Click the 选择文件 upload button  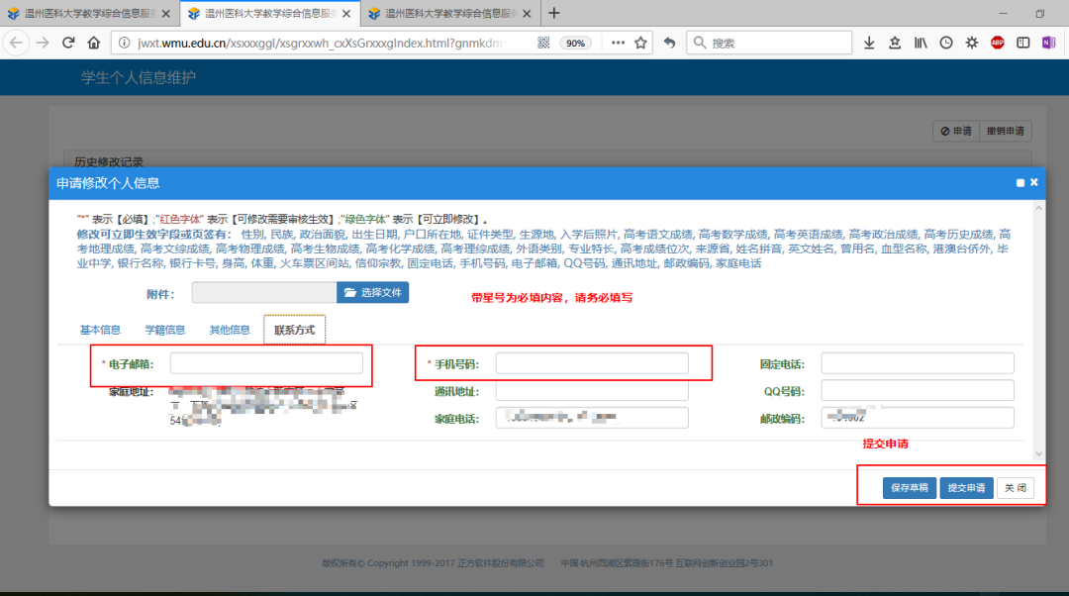(x=372, y=292)
